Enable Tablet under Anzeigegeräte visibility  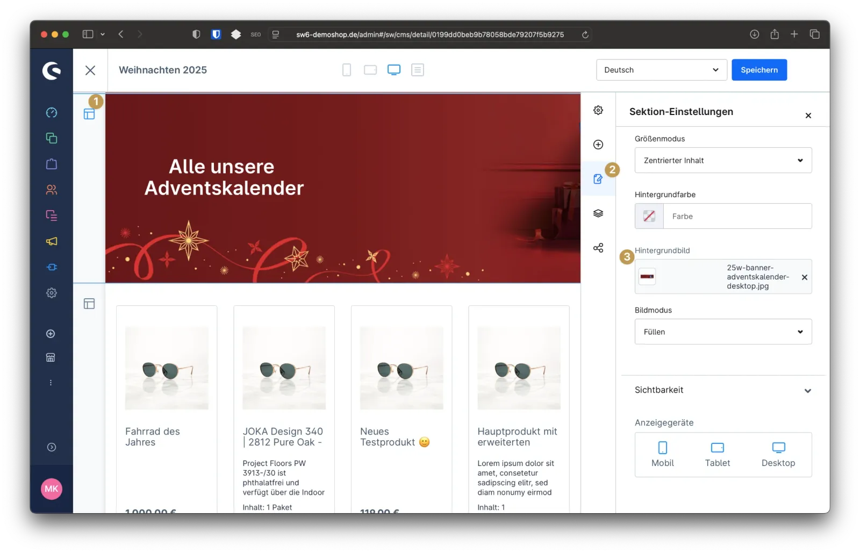[x=717, y=454]
